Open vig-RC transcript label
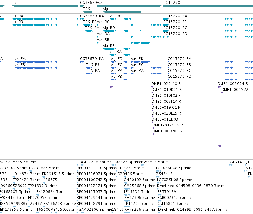Screen dimensions: 253x214 pos(115,16)
